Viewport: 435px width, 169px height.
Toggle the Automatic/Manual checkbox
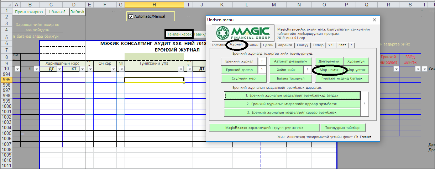point(131,17)
